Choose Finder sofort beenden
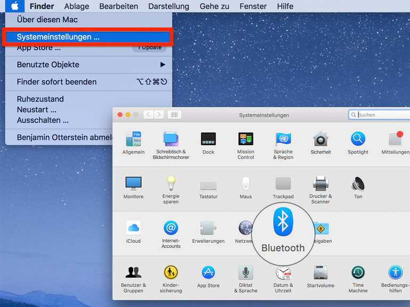 (88, 82)
